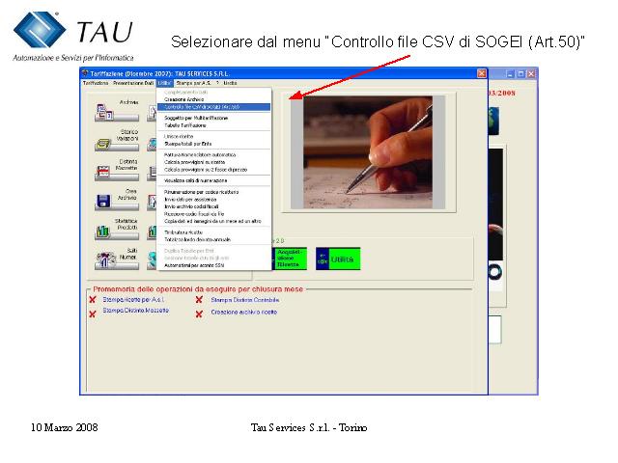Viewport: 618px width, 463px height.
Task: Choose Tabelle Tariffazione menu entry
Action: point(213,125)
